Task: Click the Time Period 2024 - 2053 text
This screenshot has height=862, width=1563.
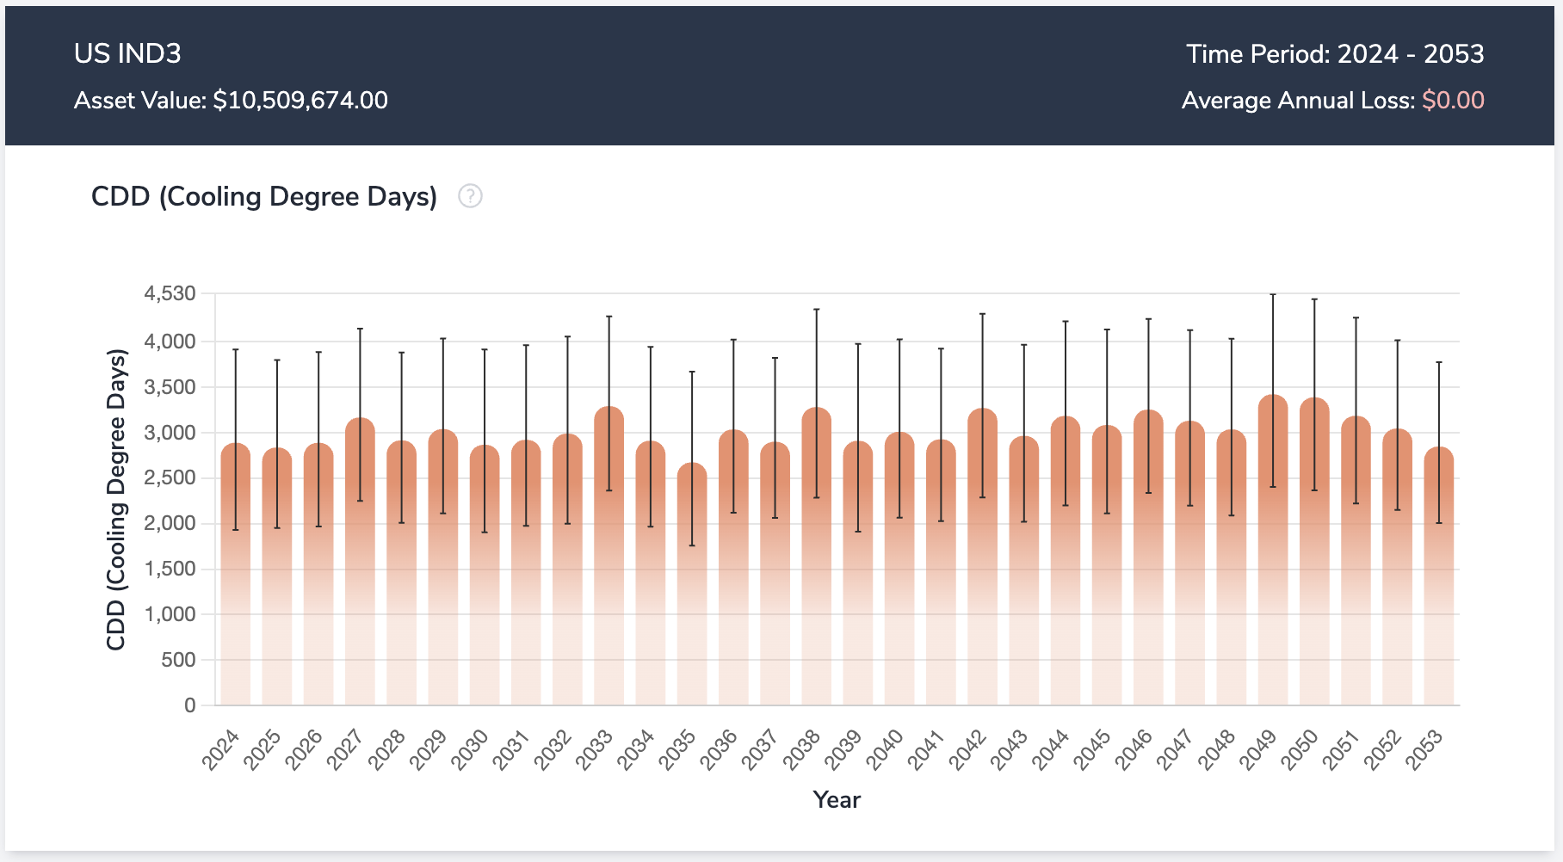Action: point(1335,54)
